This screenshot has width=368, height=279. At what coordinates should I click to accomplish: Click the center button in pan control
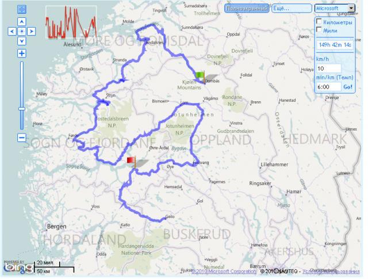click(22, 31)
